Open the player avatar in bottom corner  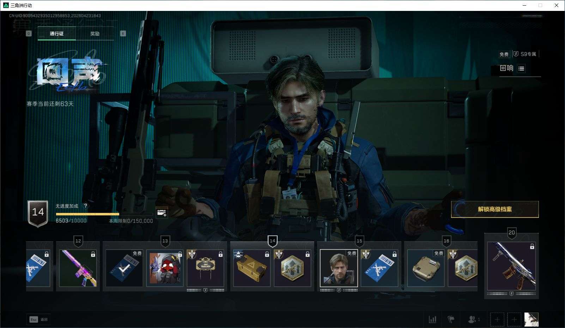tap(531, 320)
